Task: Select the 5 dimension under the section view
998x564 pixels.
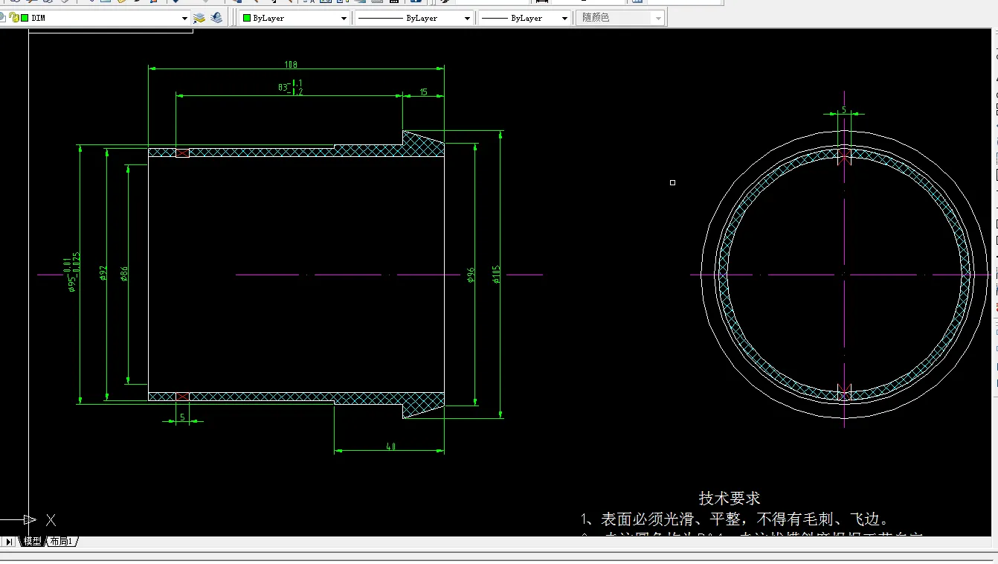Action: pyautogui.click(x=182, y=417)
